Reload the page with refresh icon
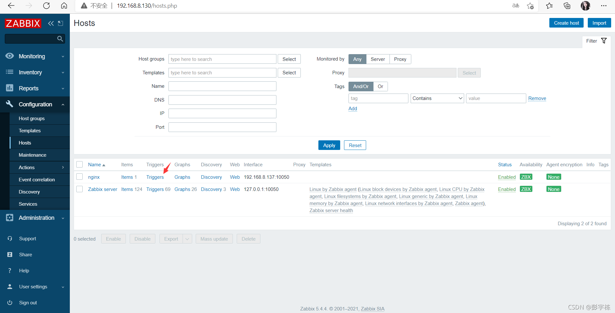615x313 pixels. pos(46,6)
